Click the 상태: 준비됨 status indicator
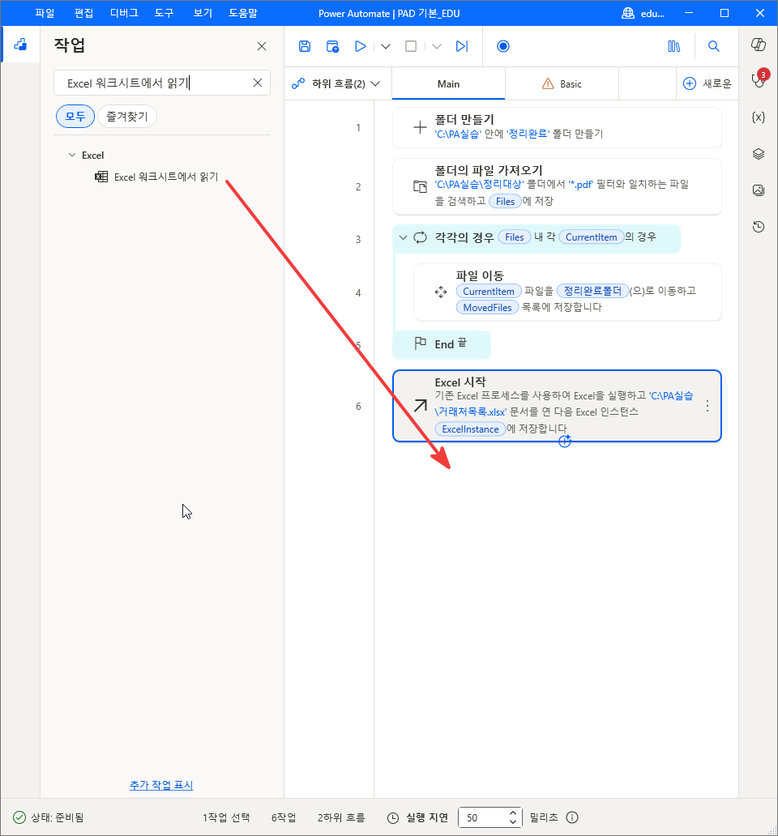 click(48, 817)
